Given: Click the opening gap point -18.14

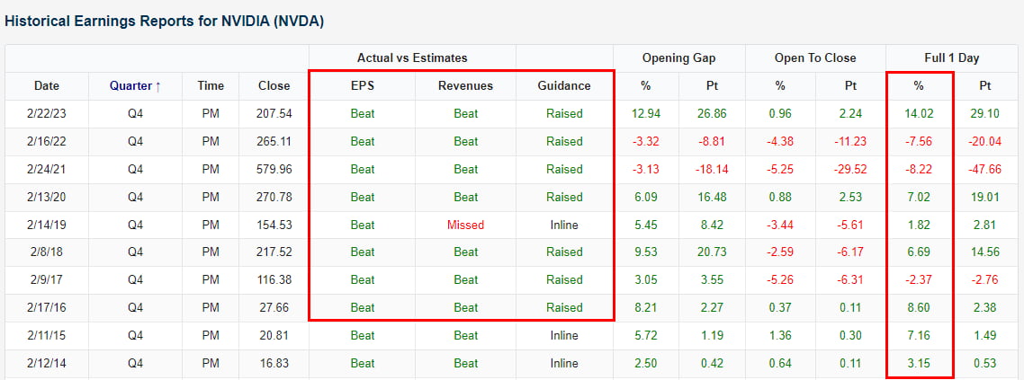Looking at the screenshot, I should click(x=712, y=169).
